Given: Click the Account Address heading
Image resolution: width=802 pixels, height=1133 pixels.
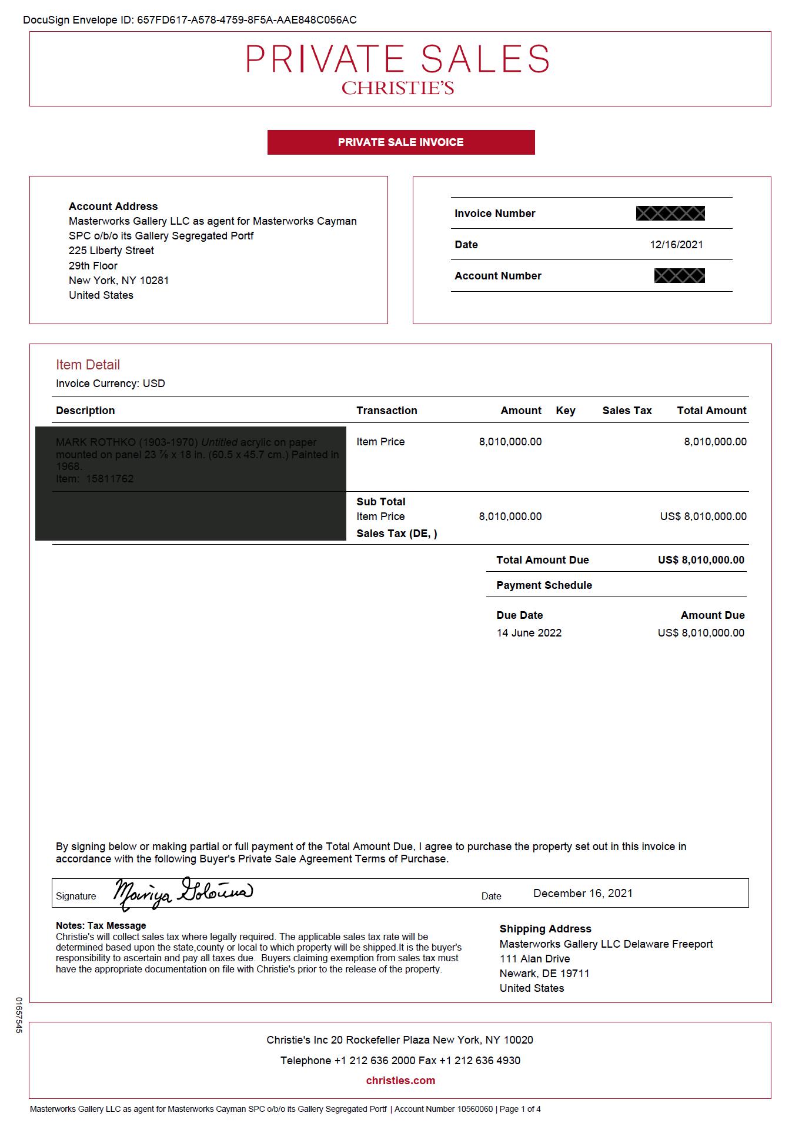Looking at the screenshot, I should [113, 206].
